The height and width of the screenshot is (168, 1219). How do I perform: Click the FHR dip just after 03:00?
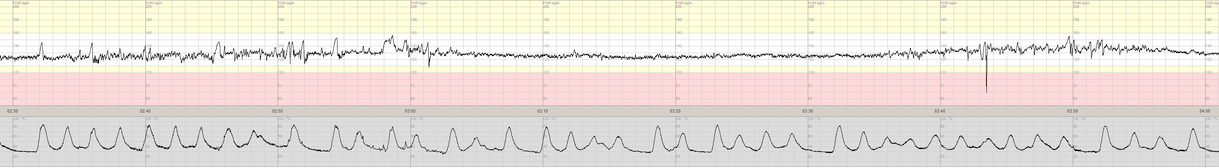(x=429, y=66)
